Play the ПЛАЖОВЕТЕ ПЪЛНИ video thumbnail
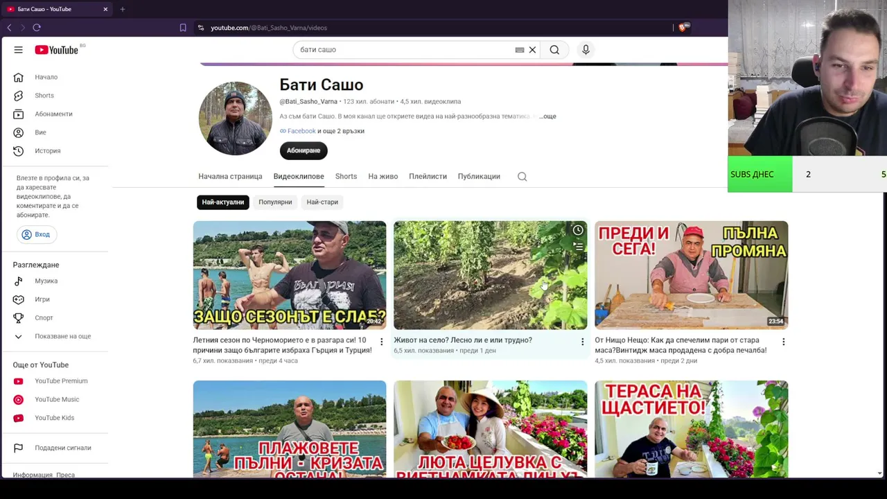The image size is (887, 499). [x=290, y=429]
